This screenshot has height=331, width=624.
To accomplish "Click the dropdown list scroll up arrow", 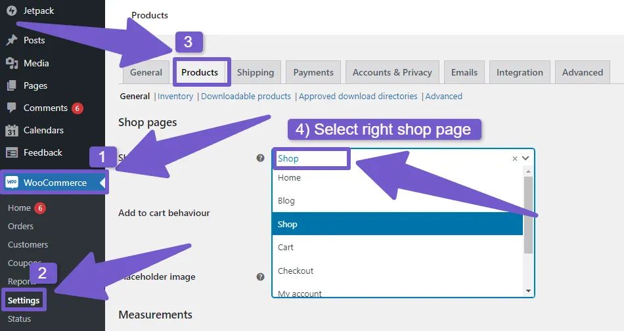I will point(528,171).
